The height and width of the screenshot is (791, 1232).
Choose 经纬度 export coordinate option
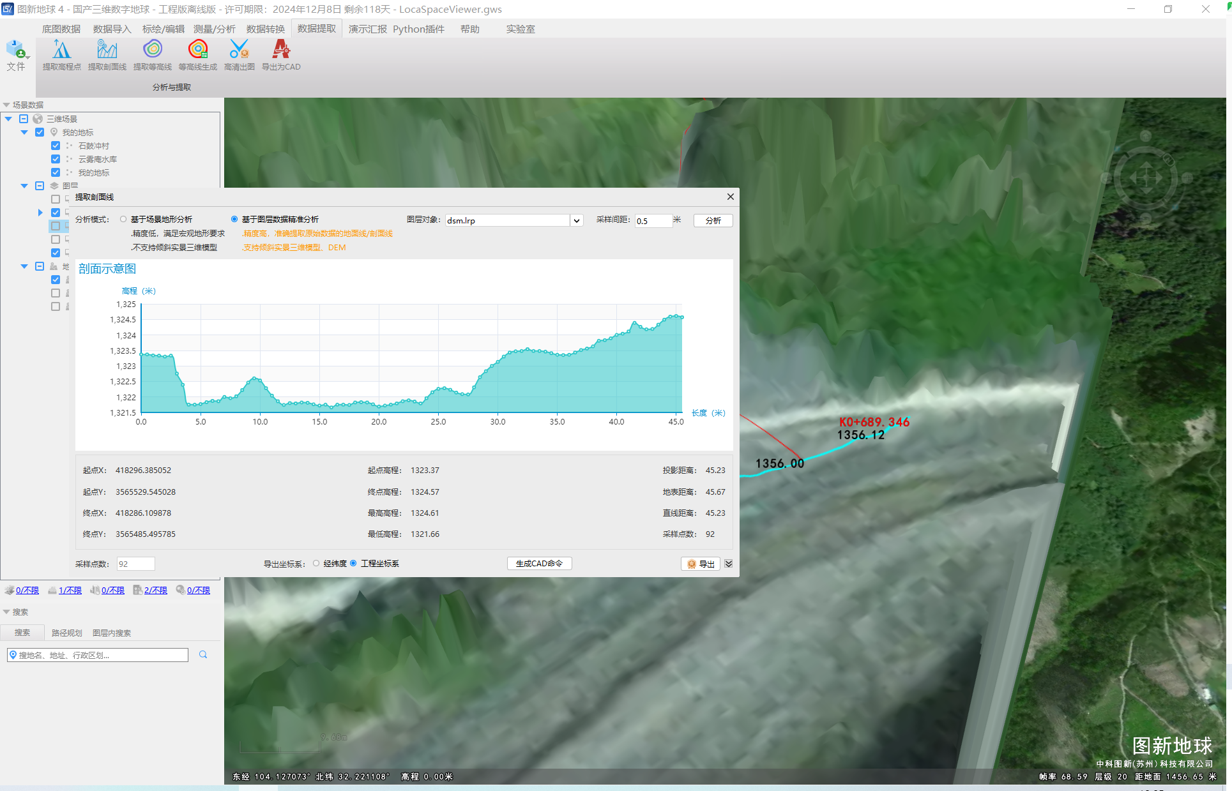pos(316,563)
